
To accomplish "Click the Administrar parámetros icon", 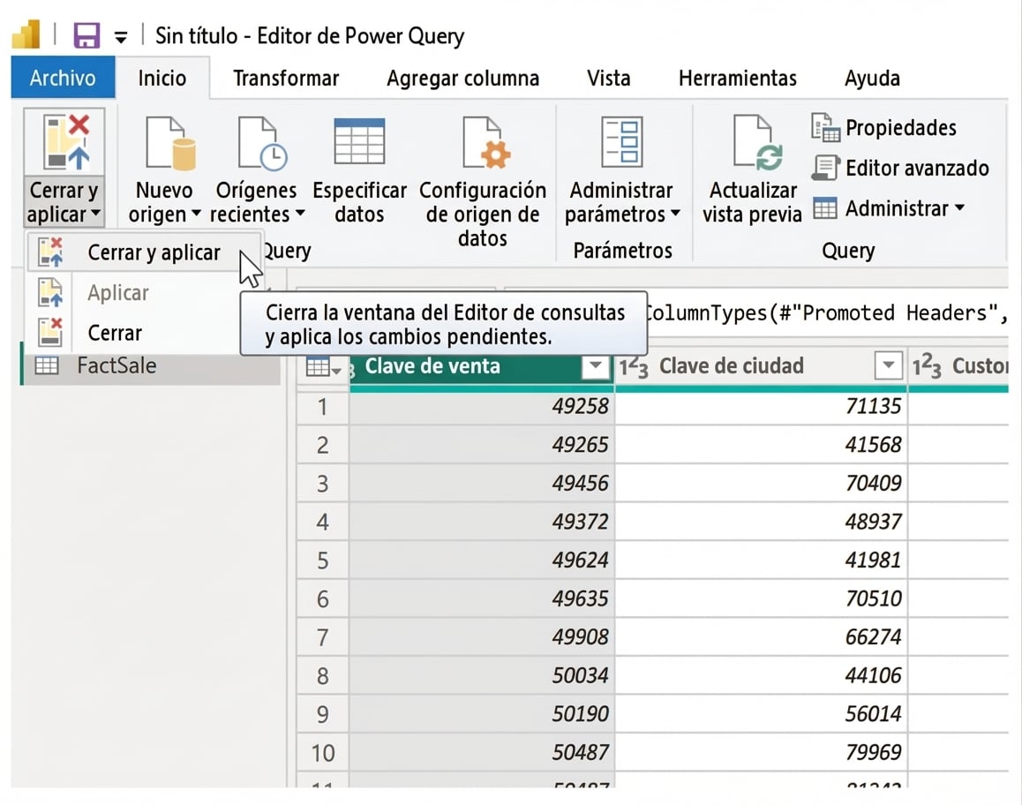I will pyautogui.click(x=622, y=143).
